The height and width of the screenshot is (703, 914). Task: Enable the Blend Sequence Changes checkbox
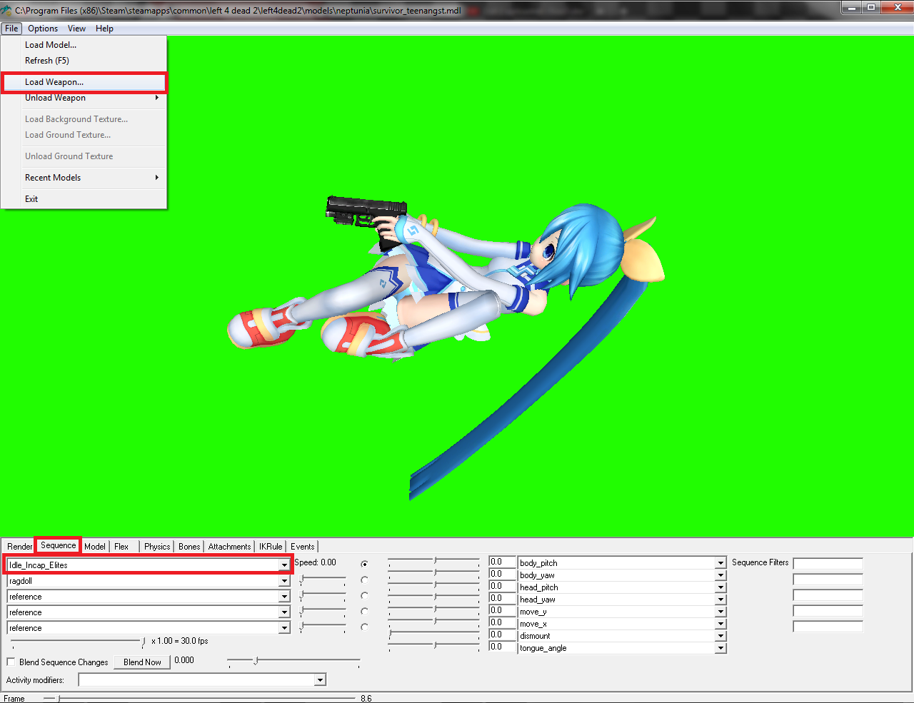click(x=11, y=662)
